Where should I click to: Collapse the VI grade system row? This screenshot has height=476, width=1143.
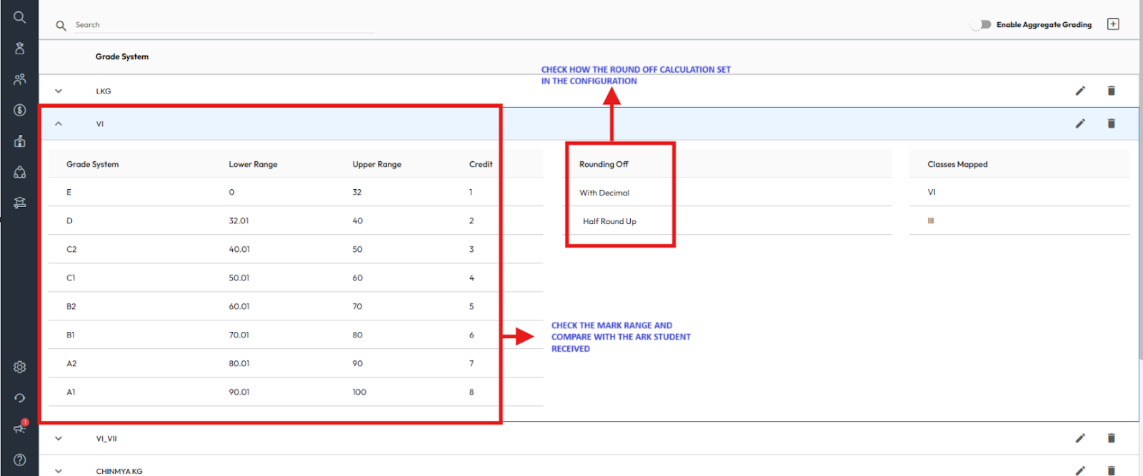59,123
